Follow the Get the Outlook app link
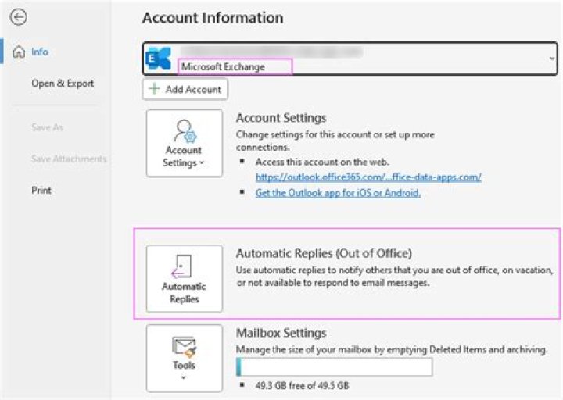Viewport: 563px width, 400px height. click(x=338, y=193)
